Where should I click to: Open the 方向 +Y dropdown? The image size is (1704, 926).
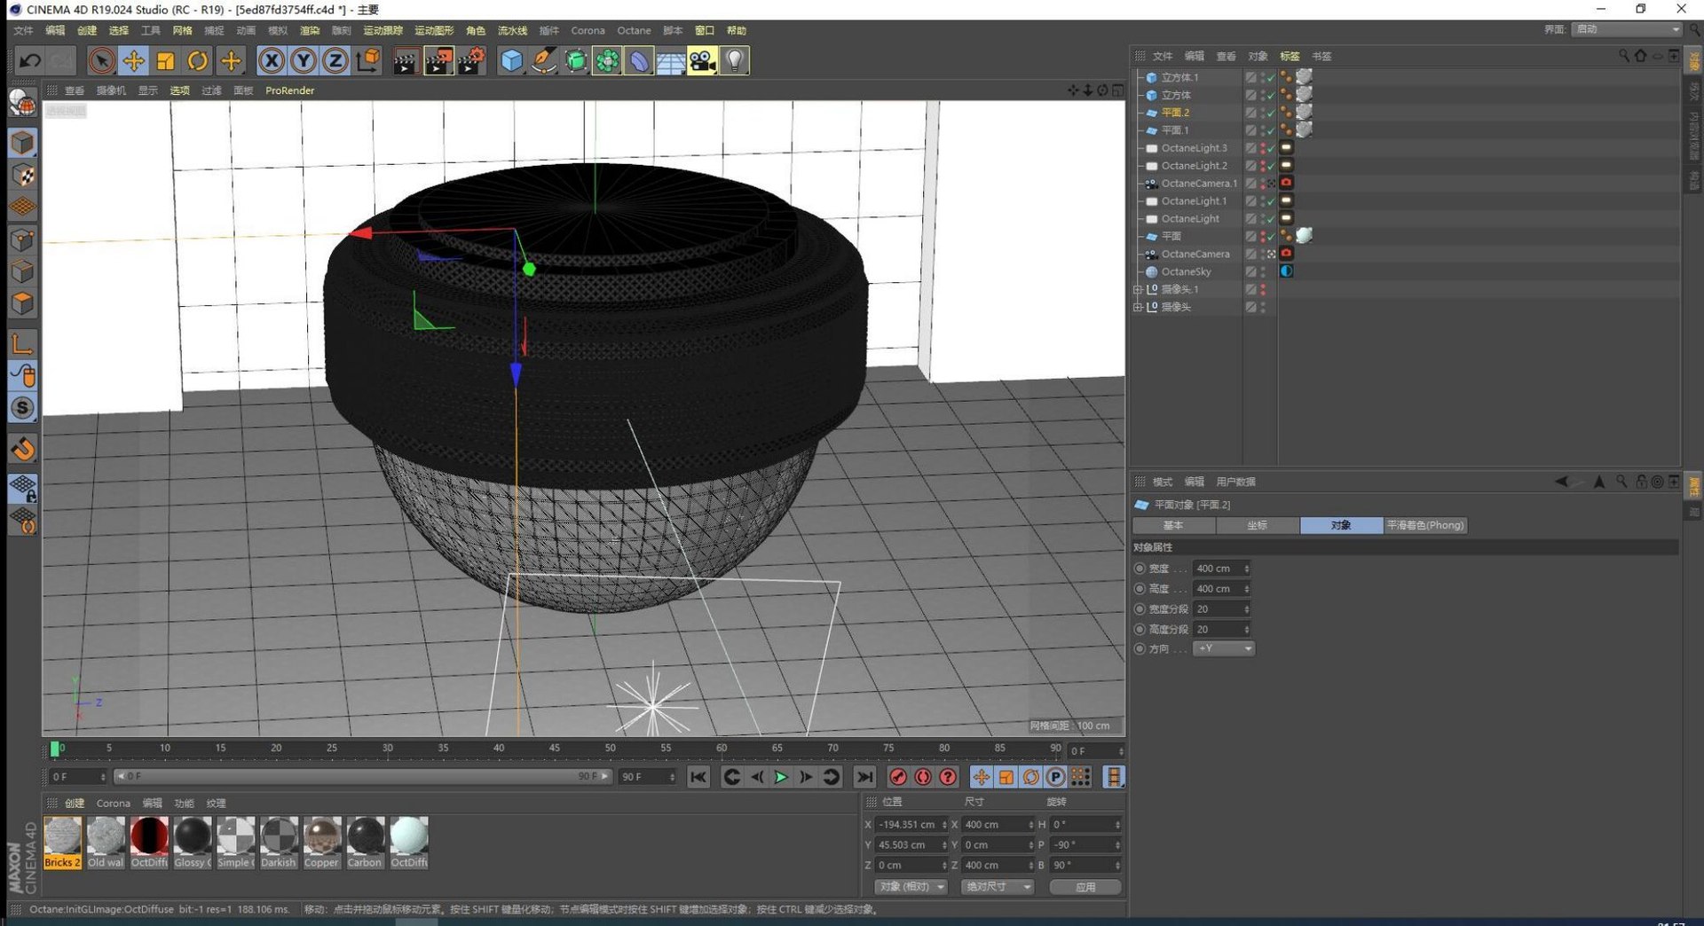click(1224, 648)
